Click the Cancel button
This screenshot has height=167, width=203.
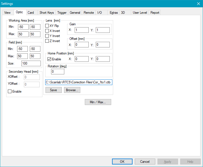pyautogui.click(x=145, y=162)
